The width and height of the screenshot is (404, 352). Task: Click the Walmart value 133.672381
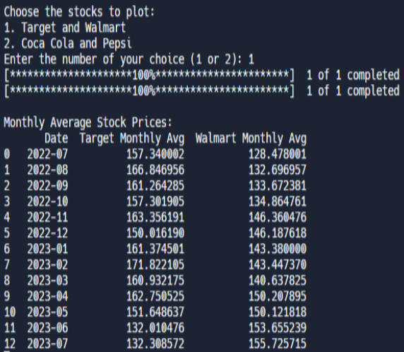point(278,186)
